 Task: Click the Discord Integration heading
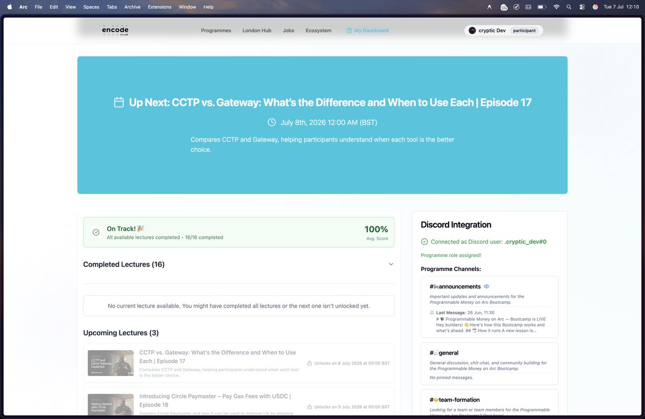coord(456,224)
